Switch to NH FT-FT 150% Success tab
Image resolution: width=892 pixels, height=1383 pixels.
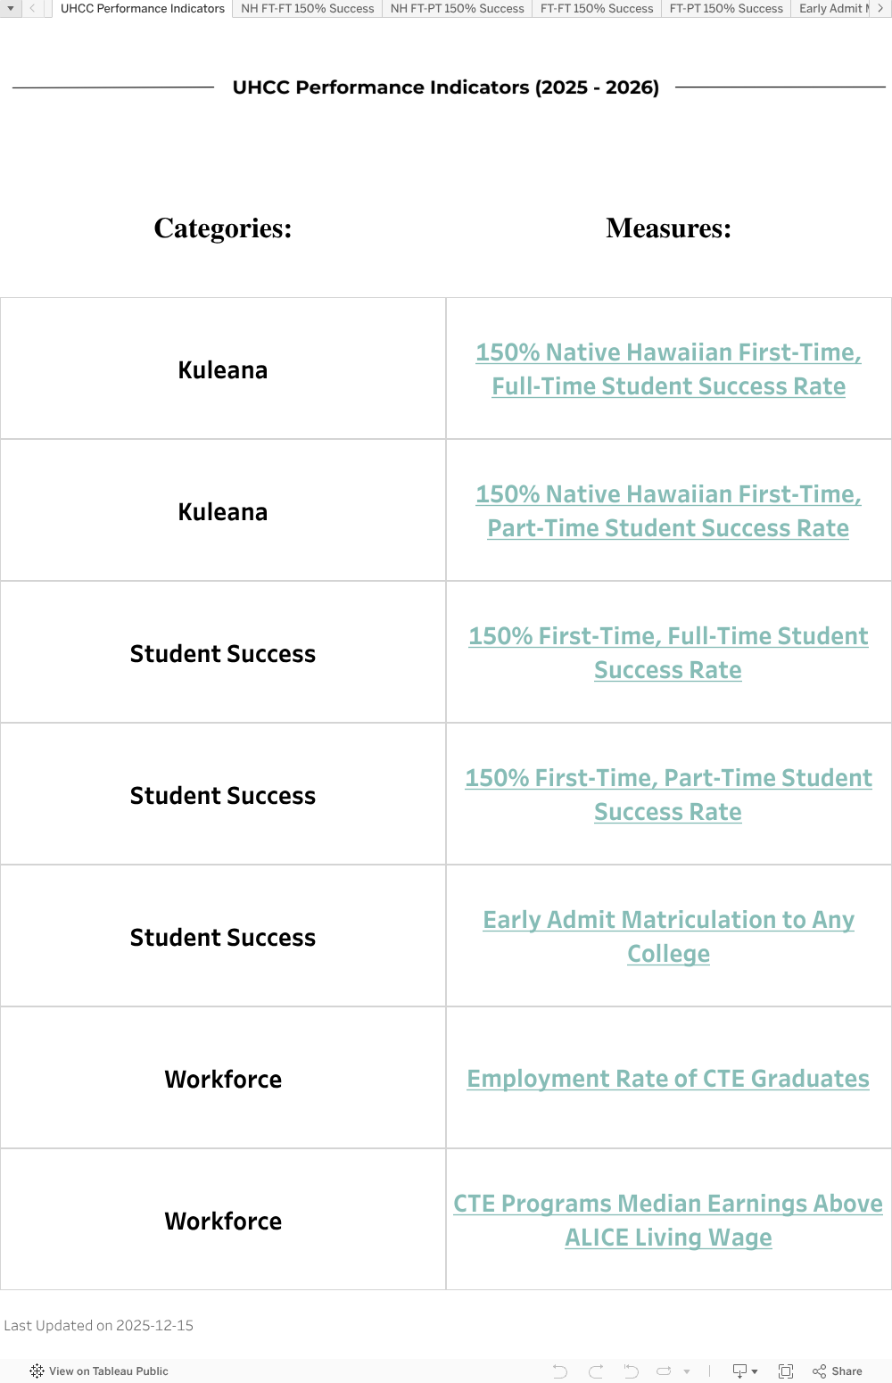coord(308,9)
